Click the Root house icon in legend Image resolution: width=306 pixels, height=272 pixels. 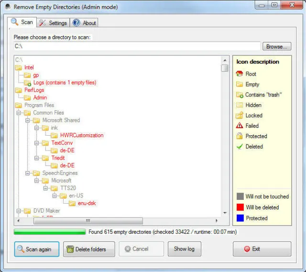pos(240,74)
